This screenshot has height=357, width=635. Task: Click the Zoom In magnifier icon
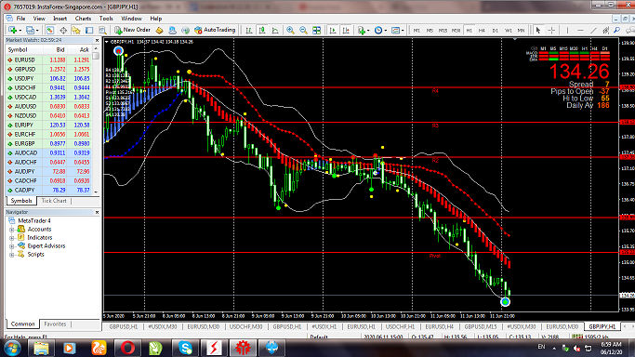(290, 30)
